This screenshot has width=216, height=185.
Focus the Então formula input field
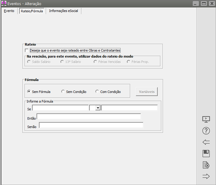point(89,117)
